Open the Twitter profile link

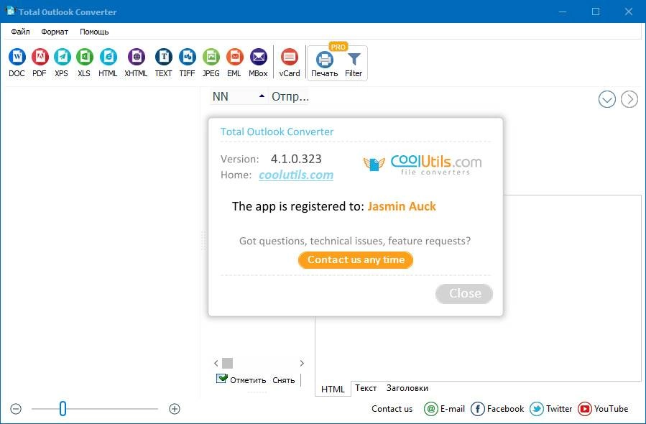[551, 409]
